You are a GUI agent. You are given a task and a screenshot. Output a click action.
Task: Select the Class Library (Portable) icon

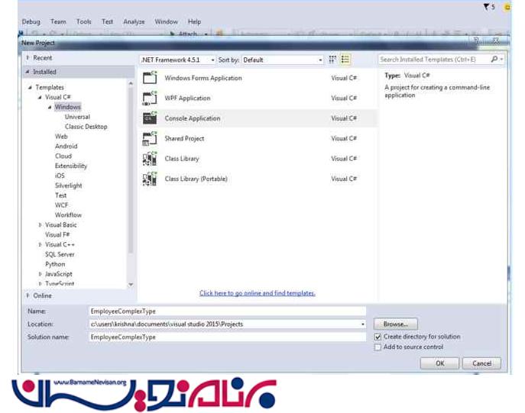click(150, 179)
